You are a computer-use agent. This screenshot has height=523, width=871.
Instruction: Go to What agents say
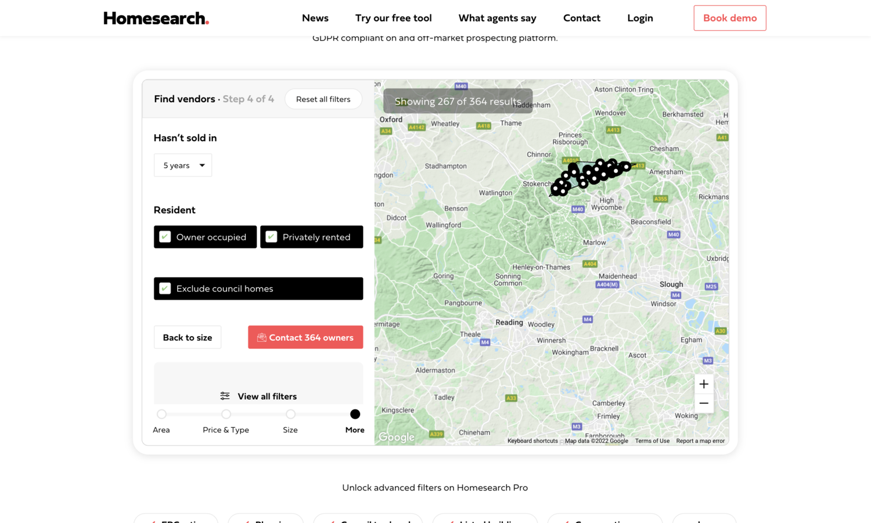pyautogui.click(x=497, y=18)
